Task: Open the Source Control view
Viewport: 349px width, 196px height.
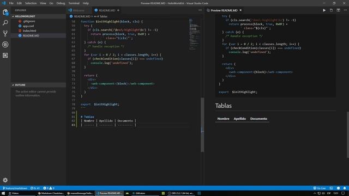Action: coord(5,34)
